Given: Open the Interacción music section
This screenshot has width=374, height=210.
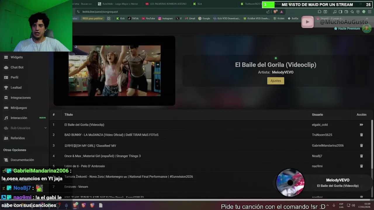Looking at the screenshot, I should (x=19, y=118).
